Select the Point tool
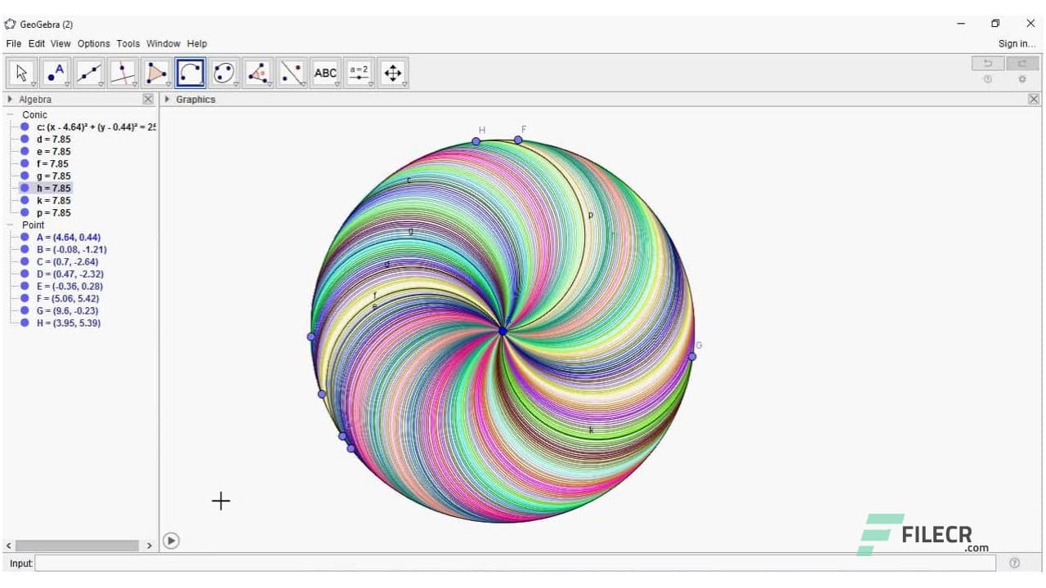Image resolution: width=1046 pixels, height=588 pixels. (55, 72)
